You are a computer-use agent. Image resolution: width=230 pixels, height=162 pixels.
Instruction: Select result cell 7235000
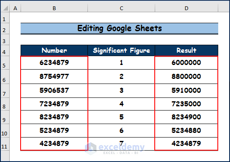coord(186,104)
